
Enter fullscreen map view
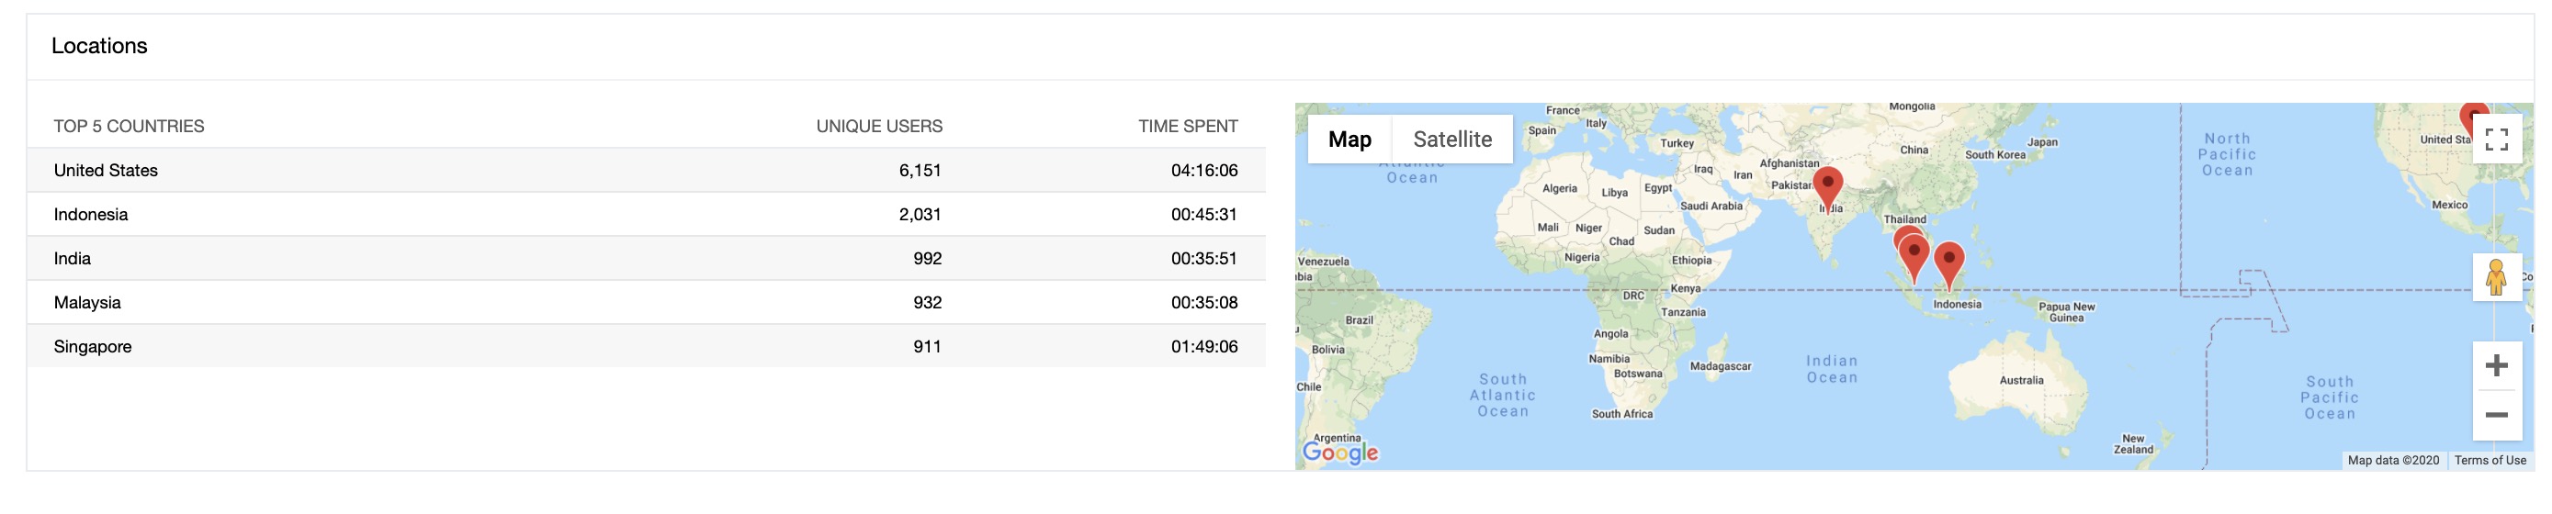(2496, 140)
